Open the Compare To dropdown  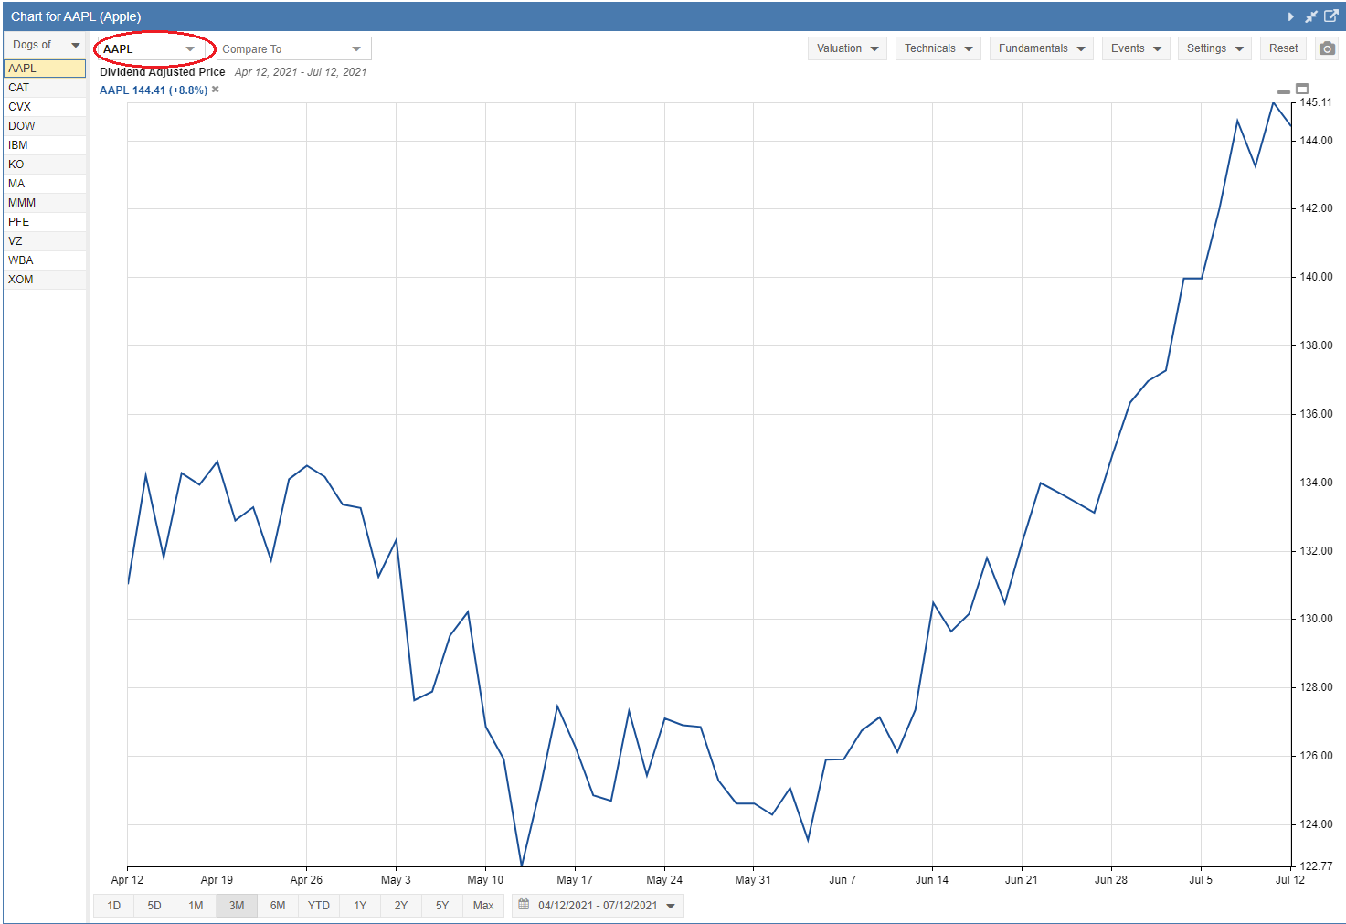coord(293,48)
